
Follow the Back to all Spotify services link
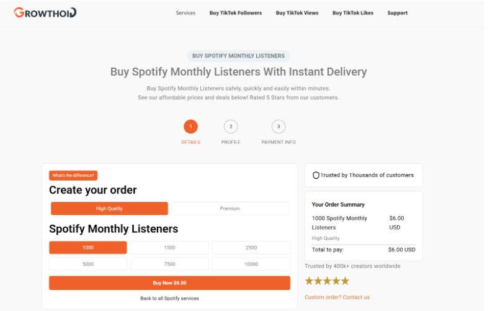pos(169,299)
